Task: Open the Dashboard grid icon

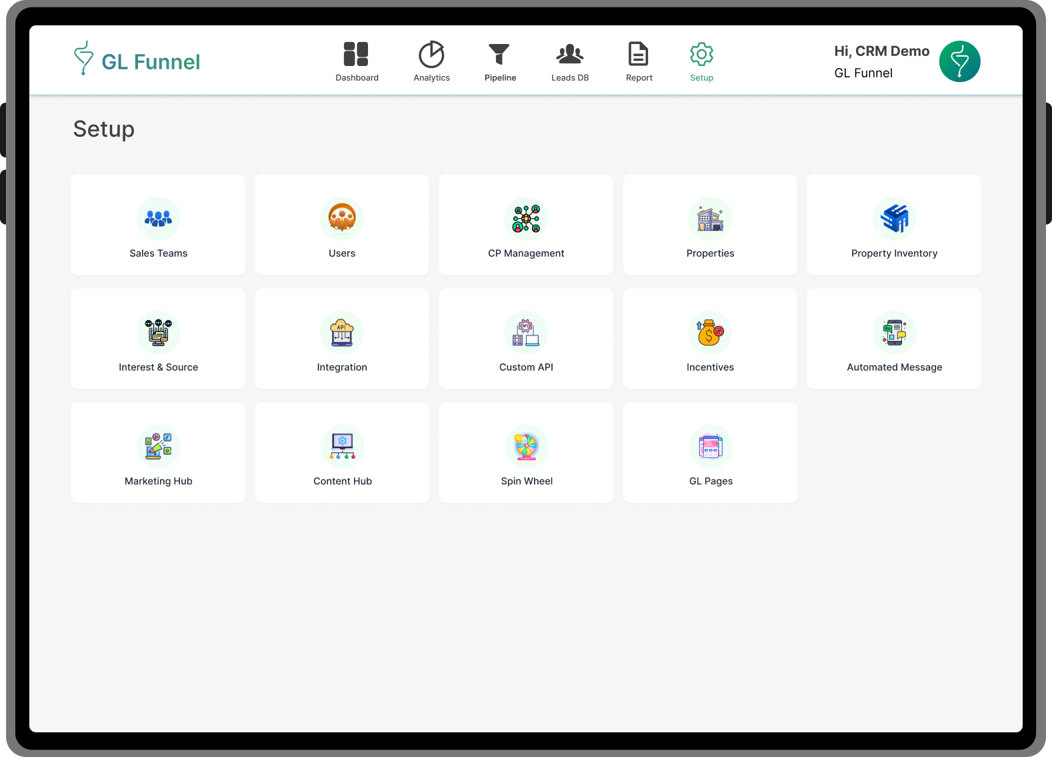Action: point(356,54)
